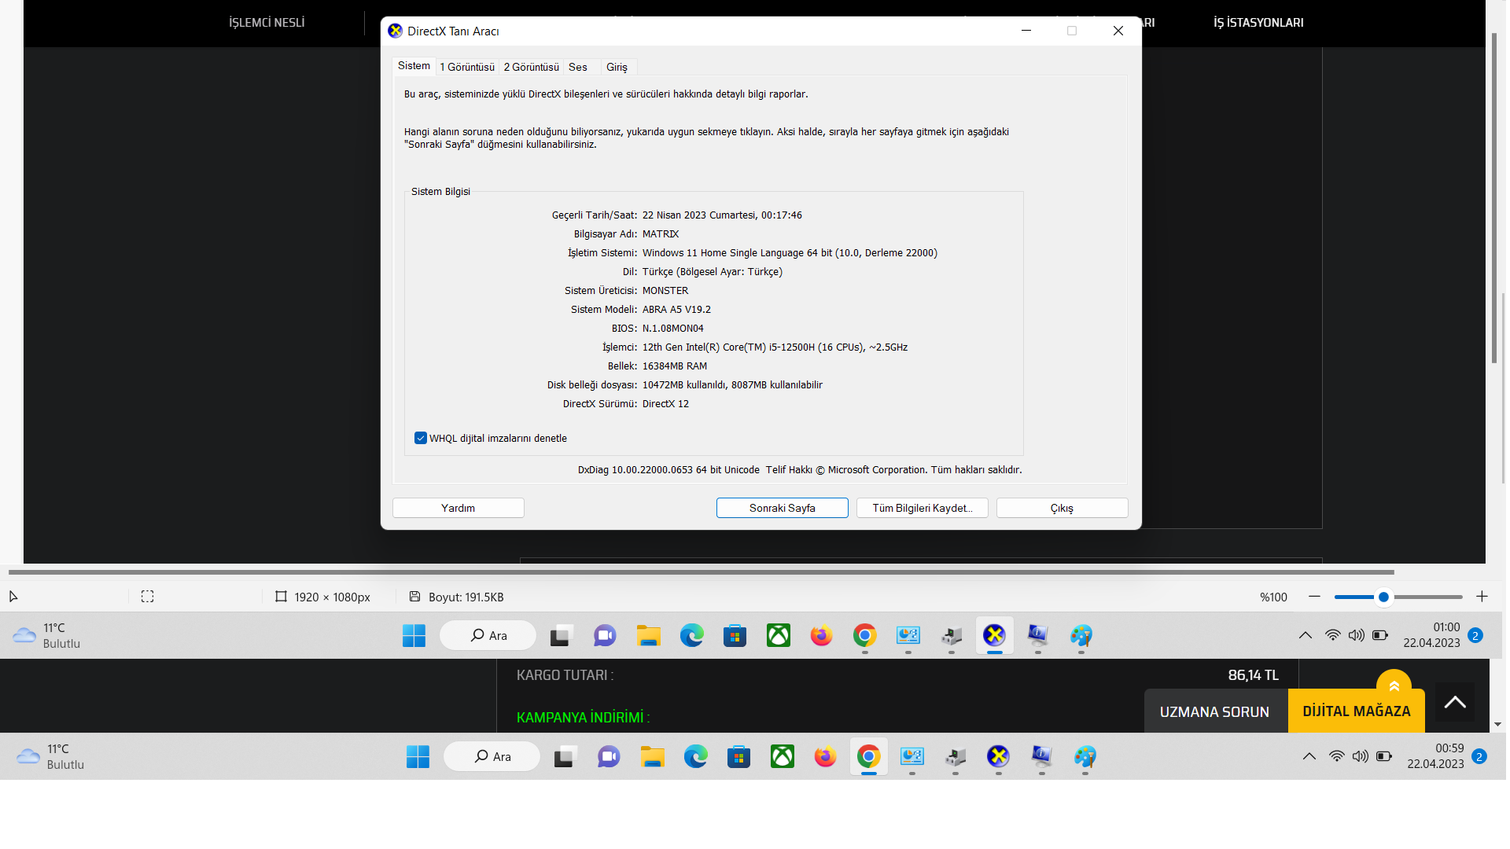
Task: Open the 1 Görüntüsü tab
Action: pyautogui.click(x=467, y=68)
